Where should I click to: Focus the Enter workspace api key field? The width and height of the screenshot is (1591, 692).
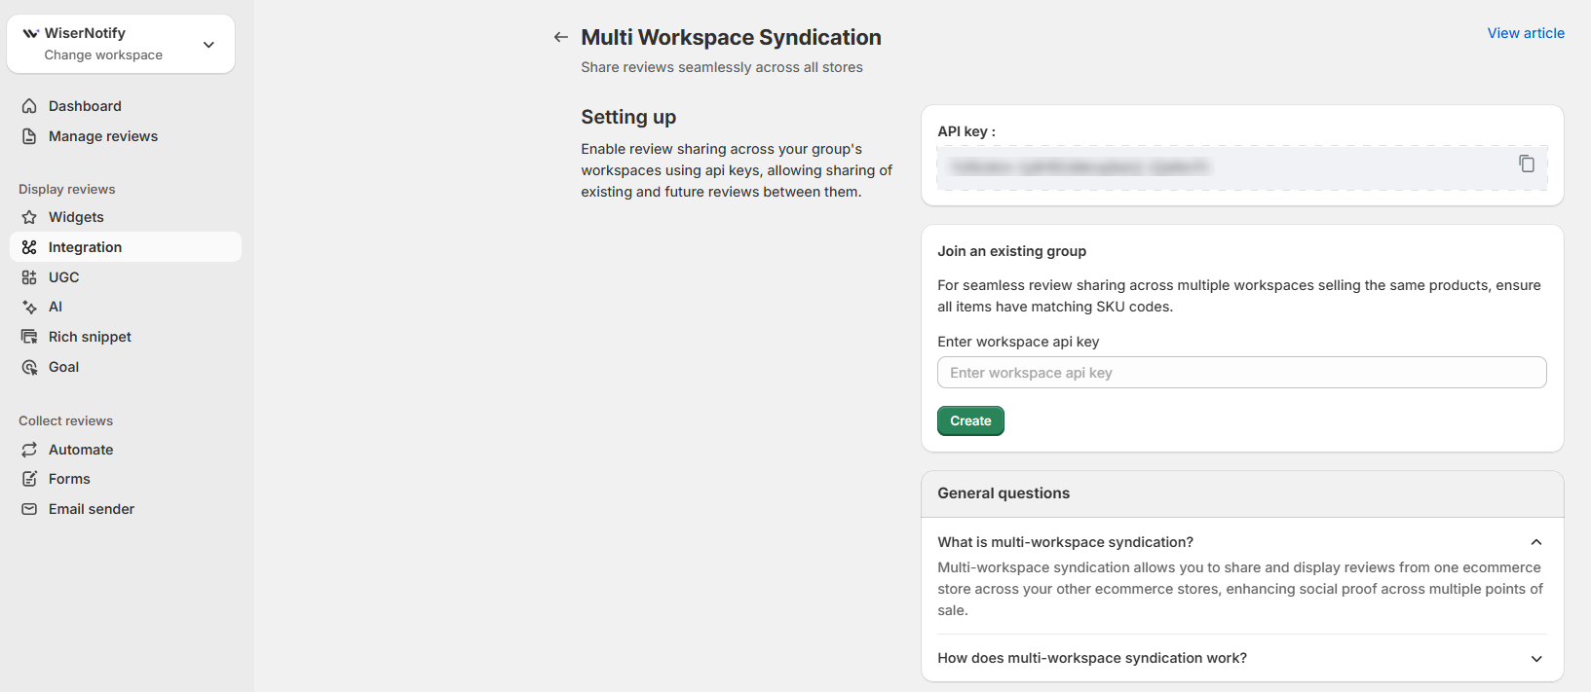(1241, 373)
